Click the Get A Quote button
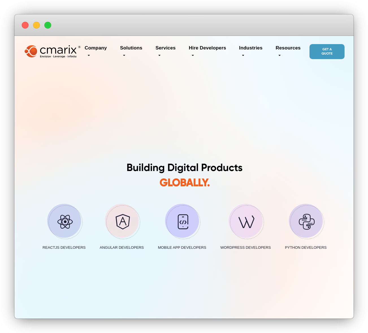Viewport: 368px width, 333px height. [327, 51]
